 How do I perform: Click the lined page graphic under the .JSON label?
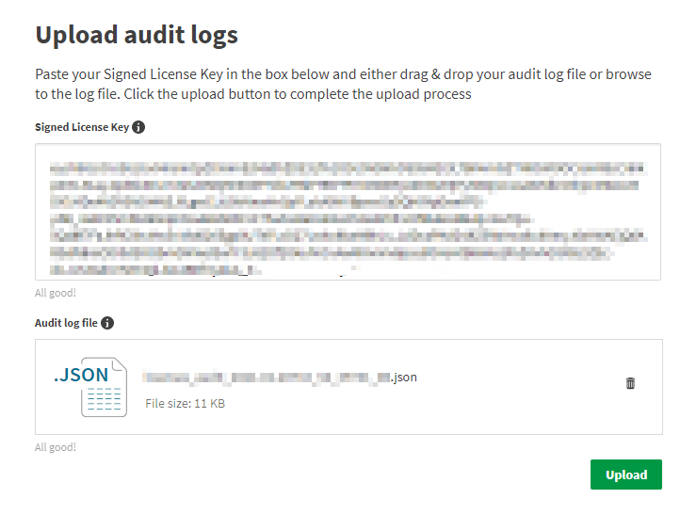point(103,402)
